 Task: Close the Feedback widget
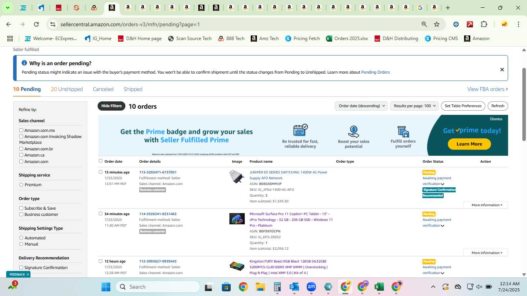coord(28,274)
